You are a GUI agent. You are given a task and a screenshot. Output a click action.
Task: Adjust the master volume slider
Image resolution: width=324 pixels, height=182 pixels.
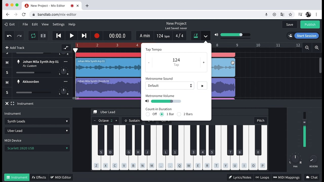pos(235,35)
